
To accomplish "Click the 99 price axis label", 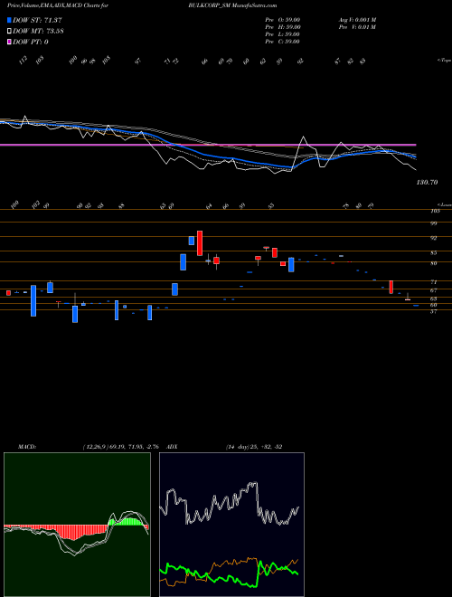I will (433, 223).
